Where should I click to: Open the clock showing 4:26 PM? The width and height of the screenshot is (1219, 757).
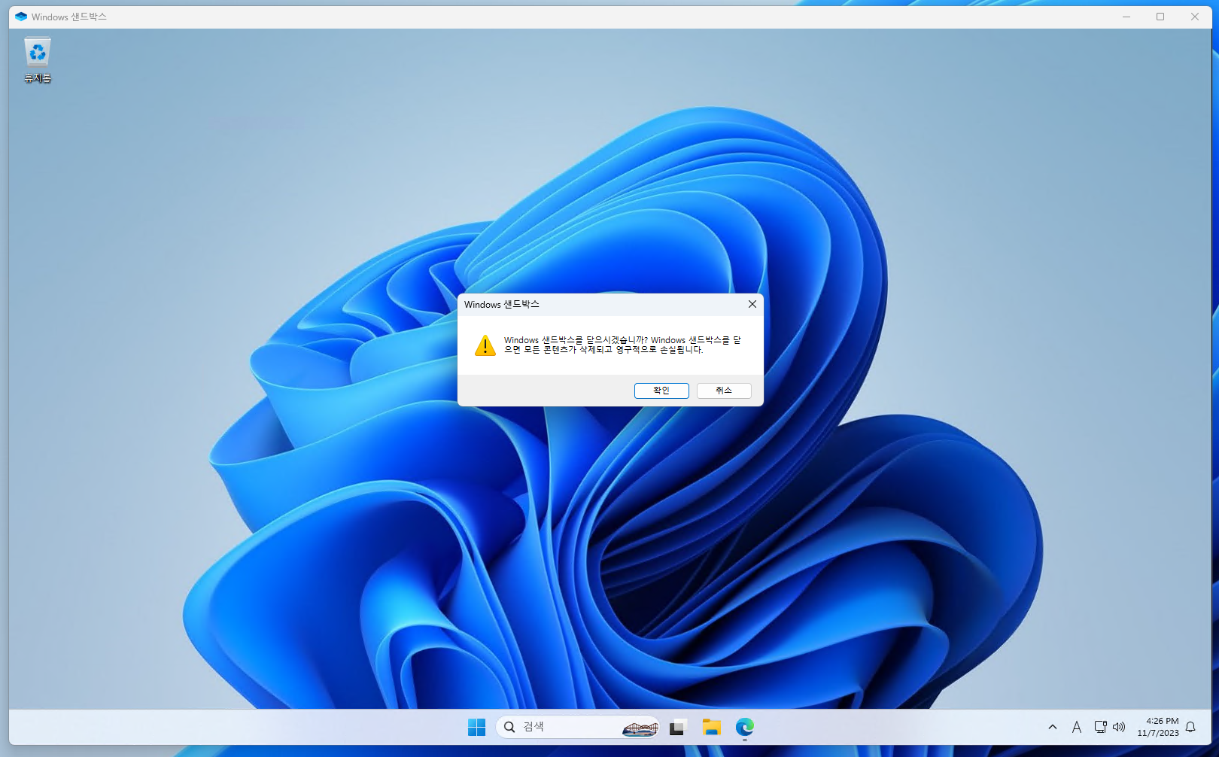[1158, 727]
